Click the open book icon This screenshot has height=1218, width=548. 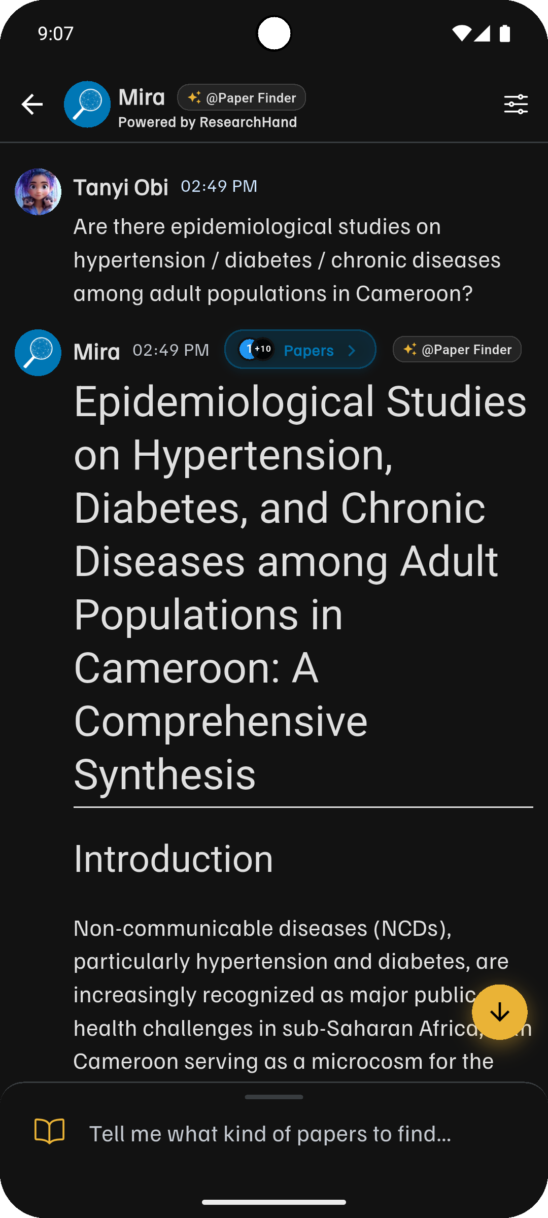click(49, 1131)
